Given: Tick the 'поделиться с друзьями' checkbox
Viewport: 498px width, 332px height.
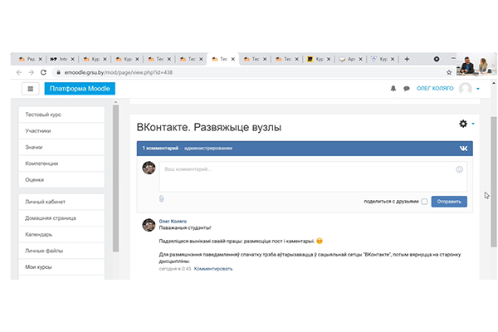Looking at the screenshot, I should pyautogui.click(x=425, y=201).
